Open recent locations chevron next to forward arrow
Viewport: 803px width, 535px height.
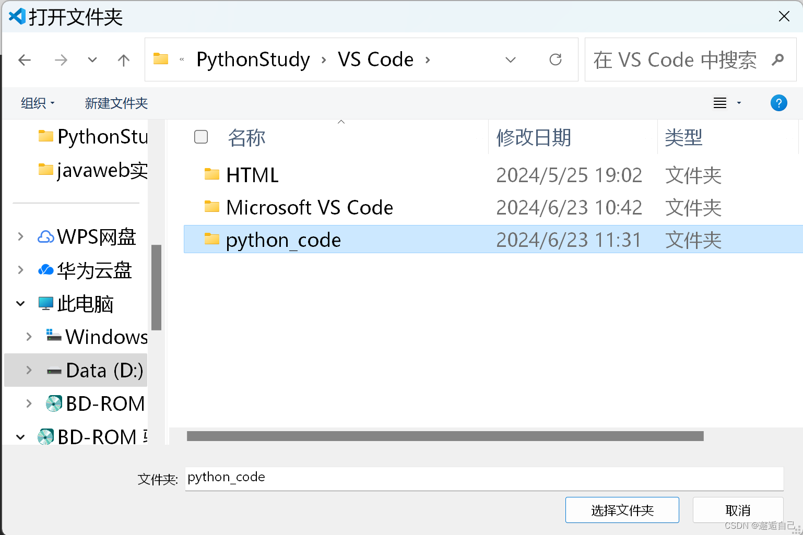click(92, 60)
